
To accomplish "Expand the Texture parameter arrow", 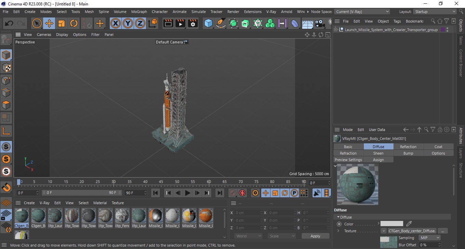I will pyautogui.click(x=338, y=231).
